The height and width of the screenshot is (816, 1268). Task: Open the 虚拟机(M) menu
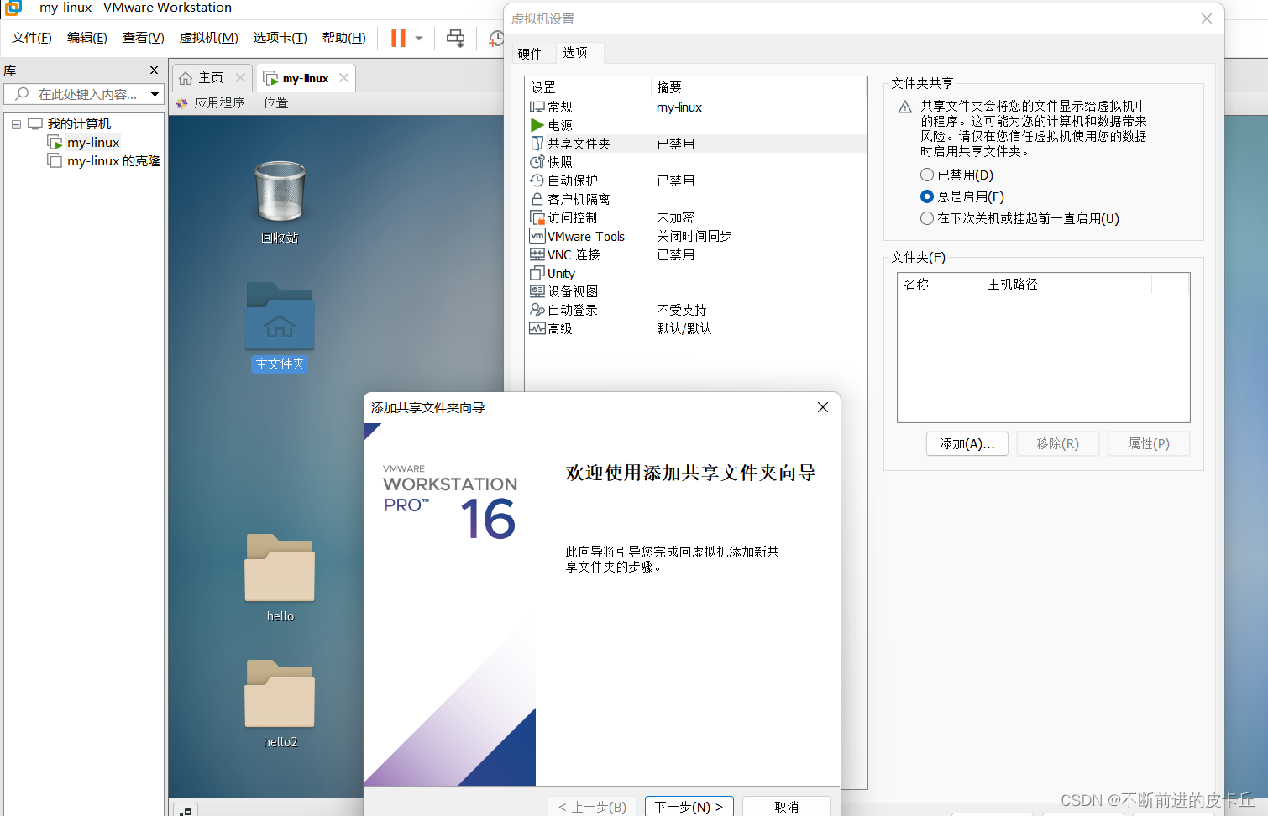point(209,38)
